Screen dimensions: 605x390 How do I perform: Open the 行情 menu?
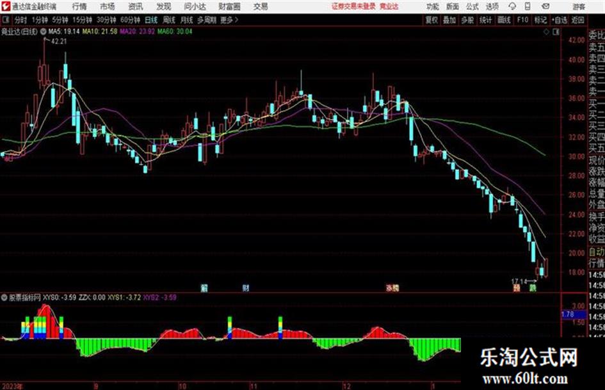(79, 6)
